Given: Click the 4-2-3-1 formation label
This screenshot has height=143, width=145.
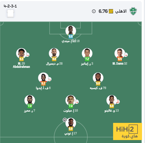Looking at the screenshot, I should coord(10,6).
